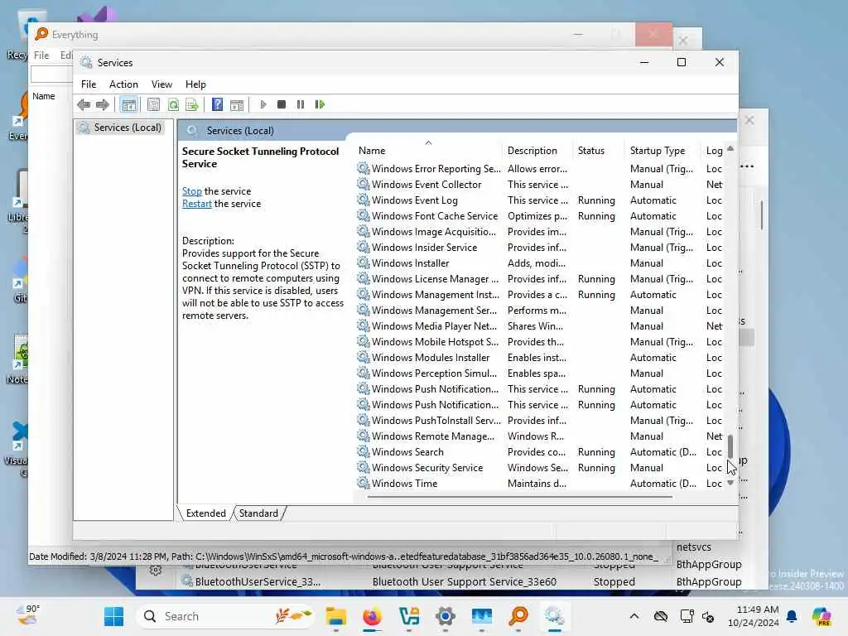Click the Restart Service icon

(x=320, y=104)
